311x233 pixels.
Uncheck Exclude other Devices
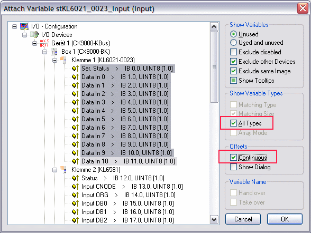coord(233,62)
